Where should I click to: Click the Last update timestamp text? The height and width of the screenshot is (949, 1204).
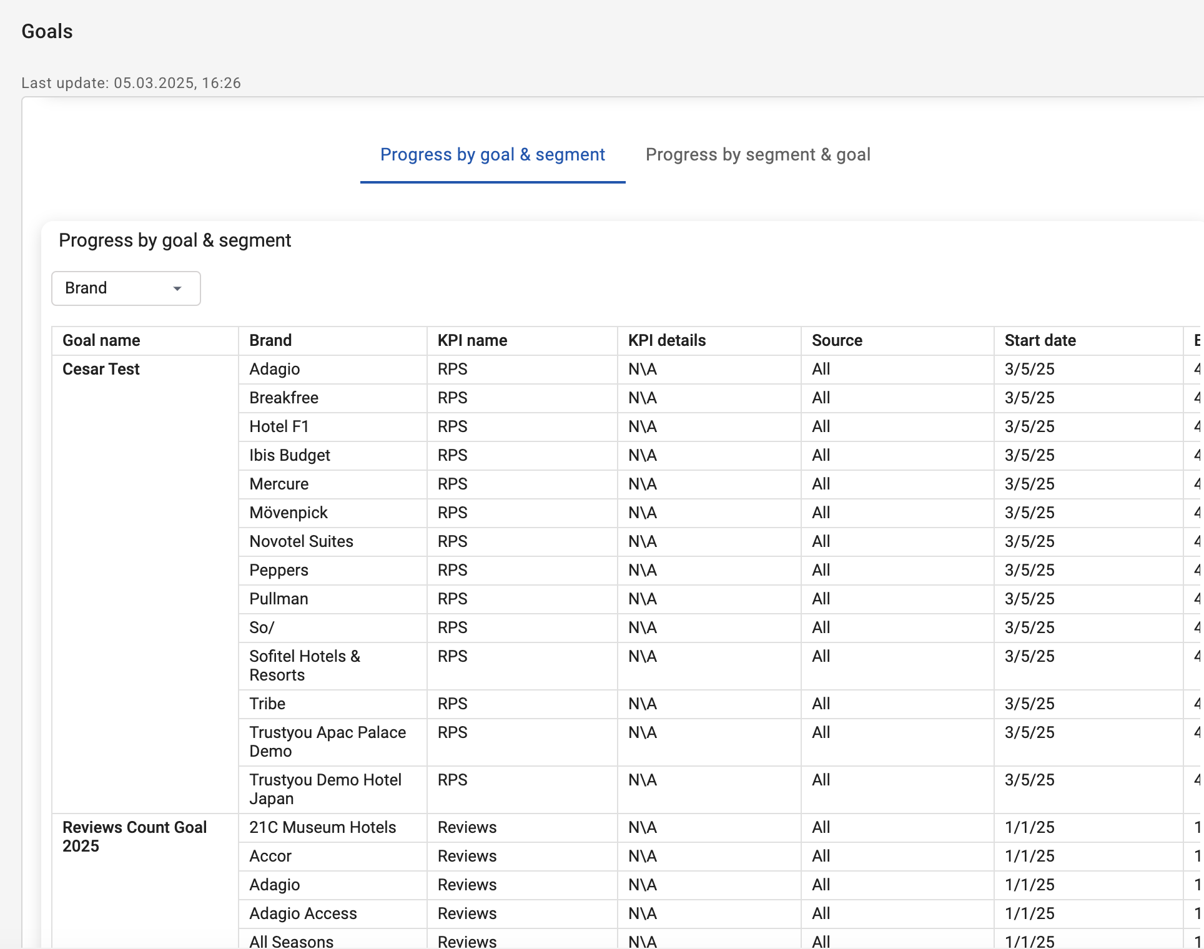coord(131,83)
